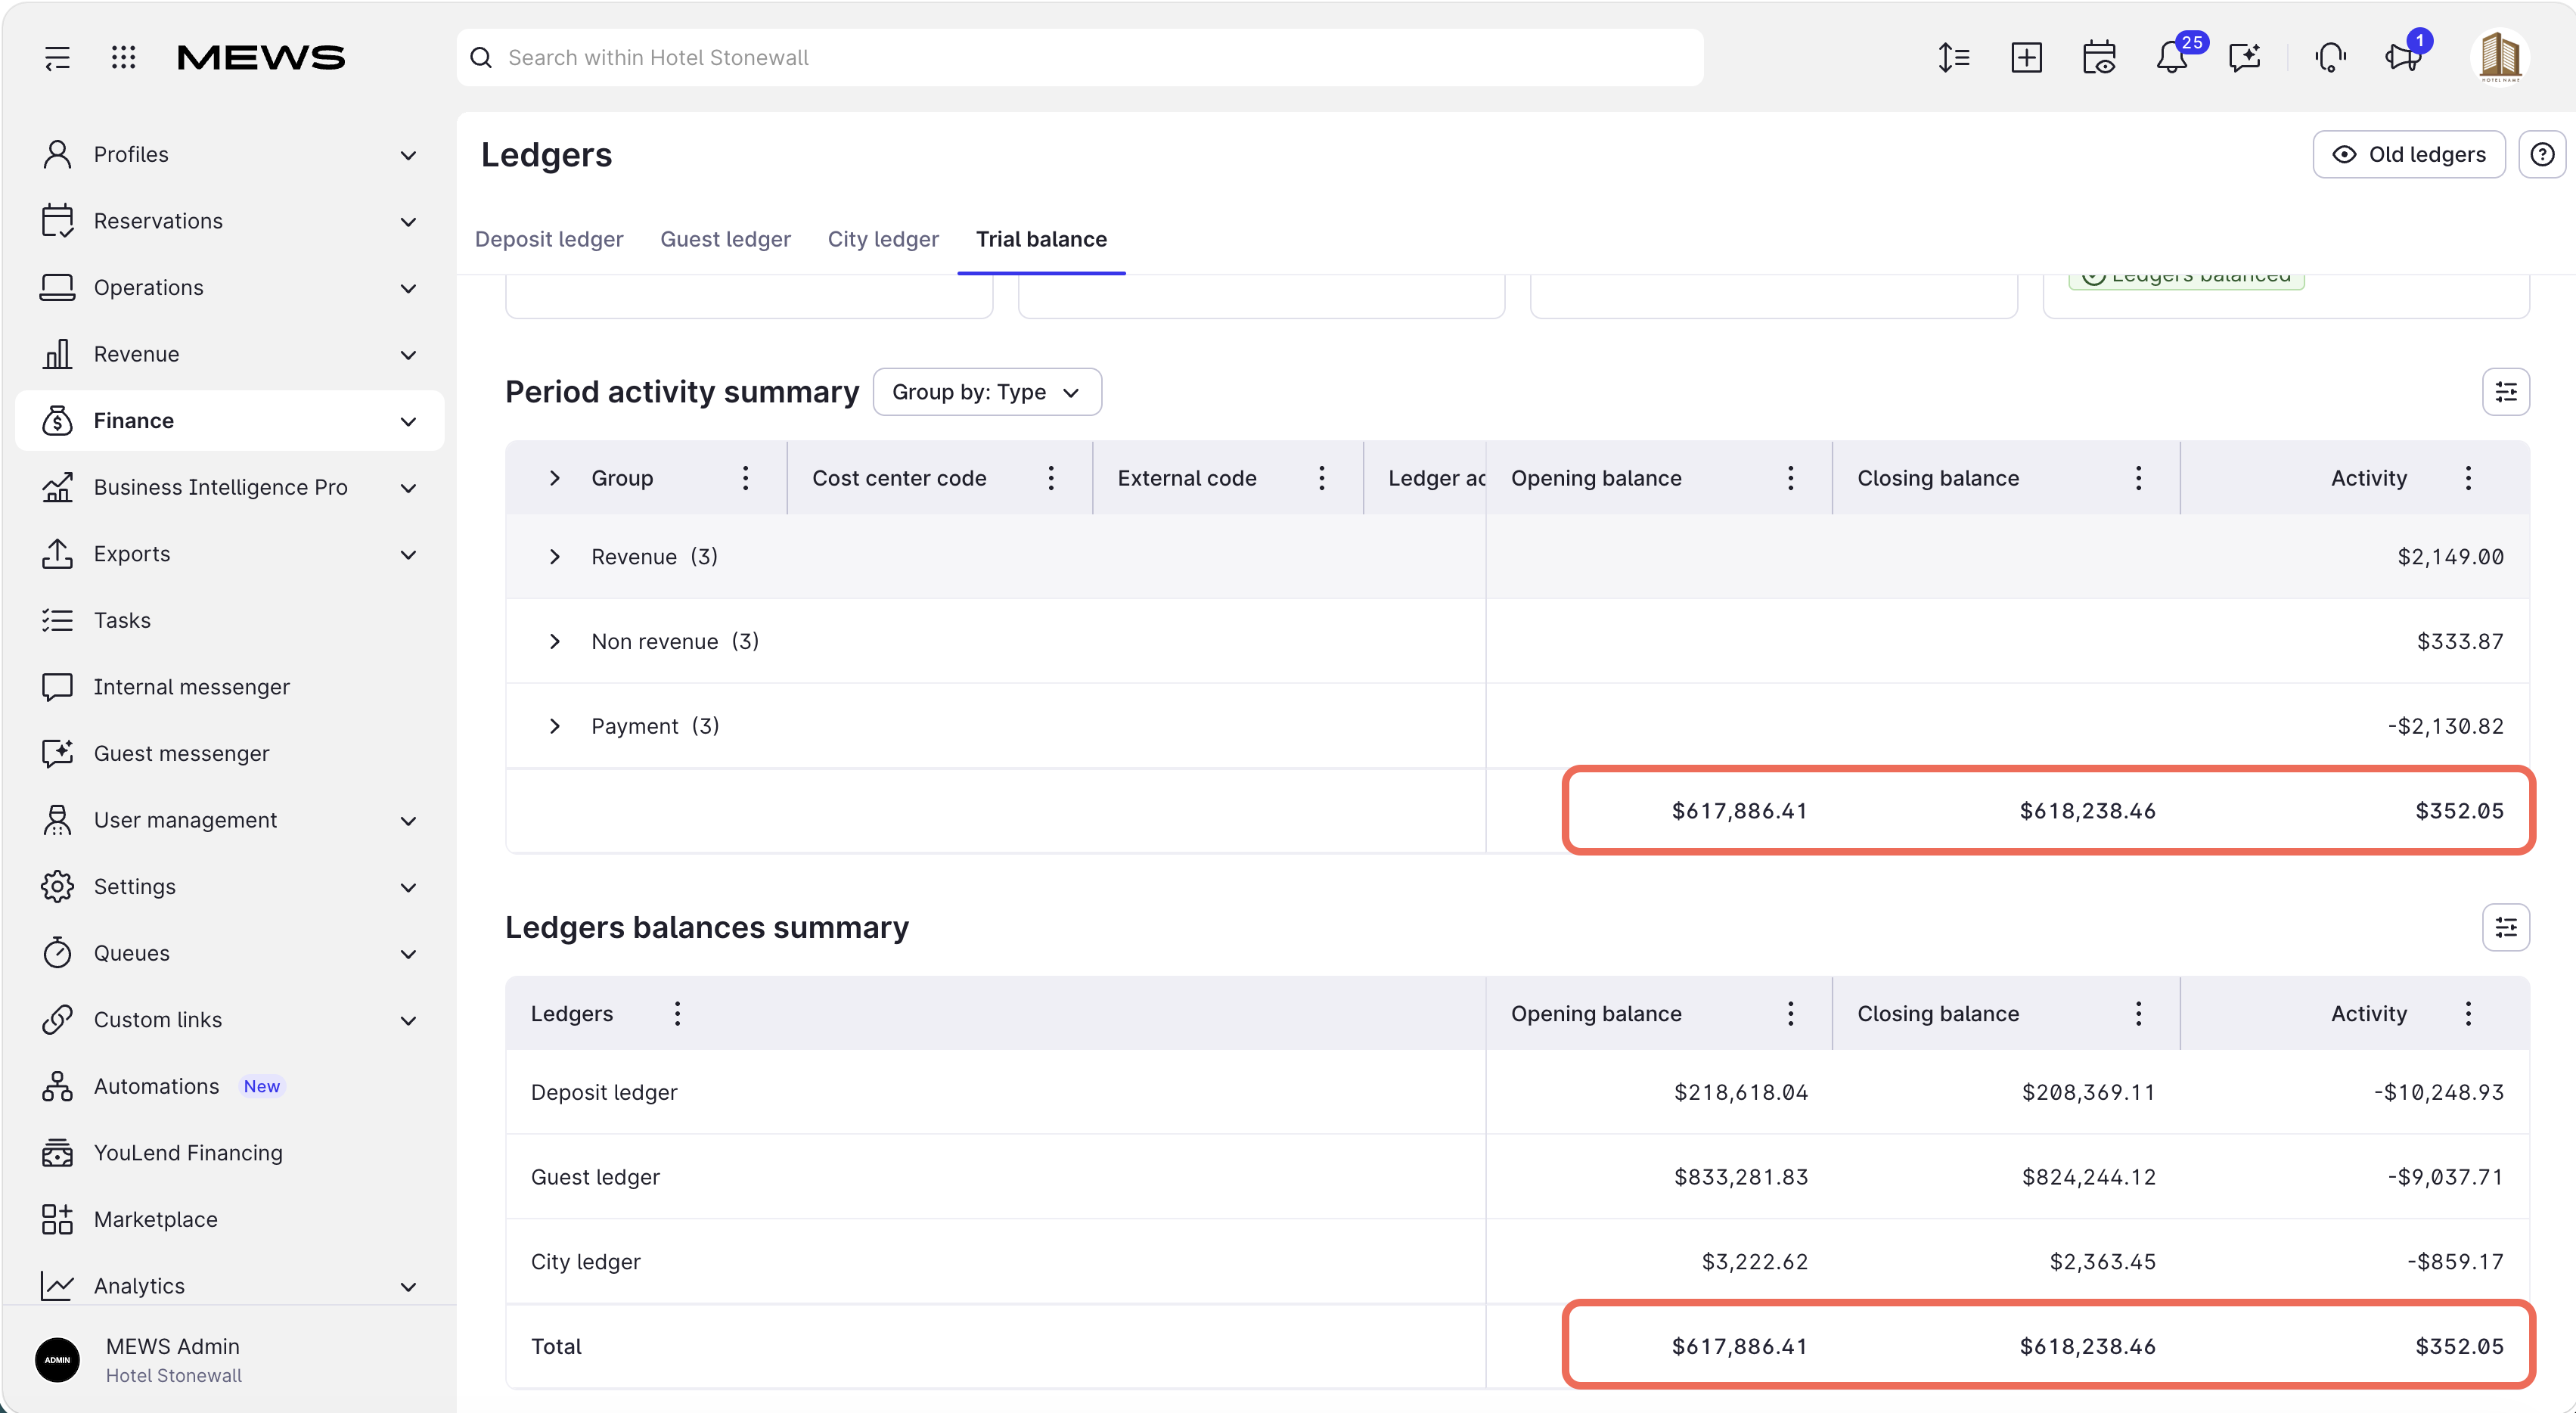Screen dimensions: 2576x1413
Task: Click the headset support icon
Action: pyautogui.click(x=2330, y=57)
